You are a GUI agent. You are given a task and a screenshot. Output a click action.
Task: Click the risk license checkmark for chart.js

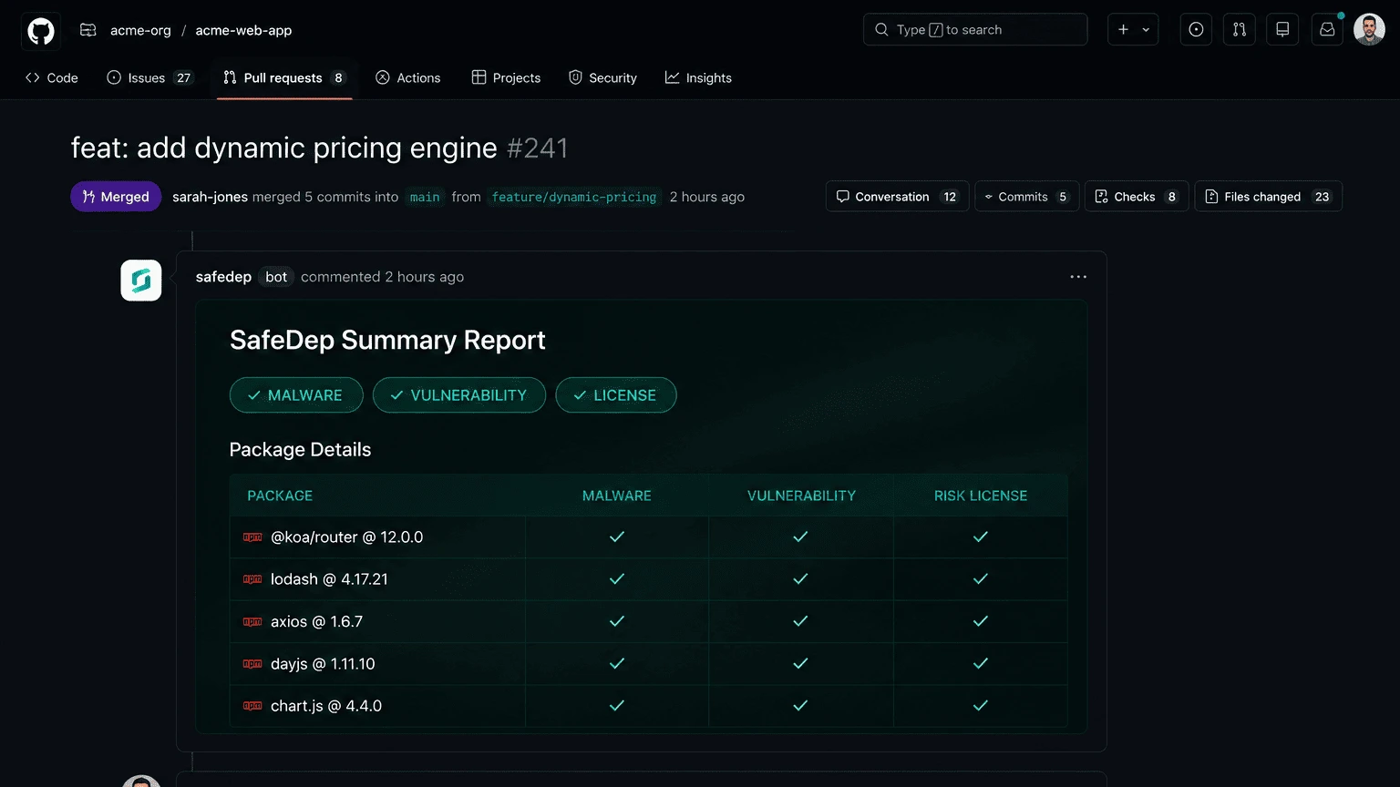[981, 706]
